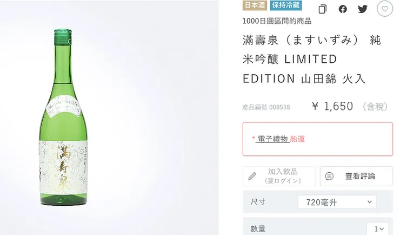400x235 pixels.
Task: Open the 電子禮物 link
Action: [x=272, y=139]
